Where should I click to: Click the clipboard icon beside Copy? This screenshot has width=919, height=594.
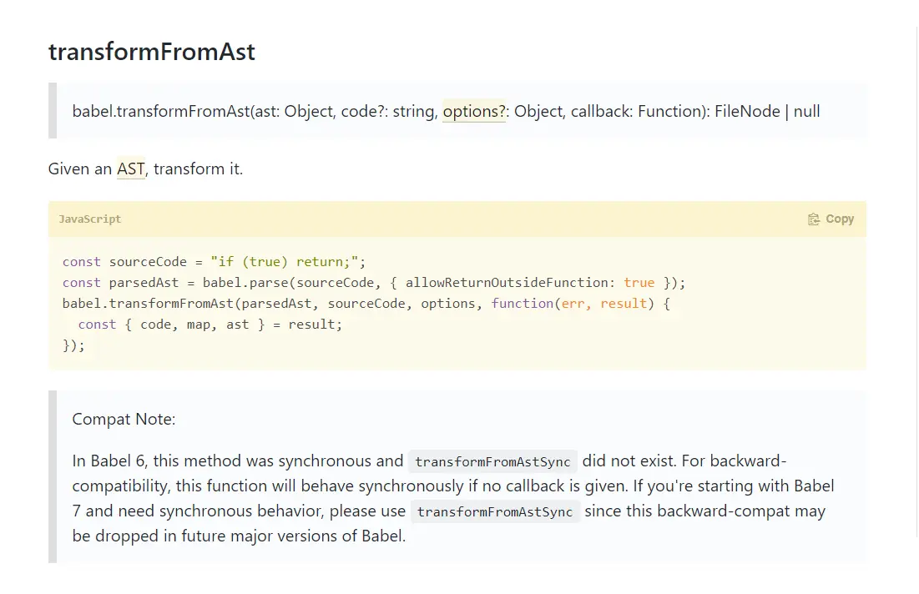(x=814, y=219)
